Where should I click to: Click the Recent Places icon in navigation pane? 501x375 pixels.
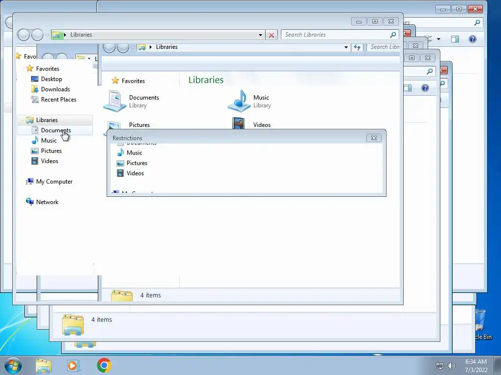35,100
